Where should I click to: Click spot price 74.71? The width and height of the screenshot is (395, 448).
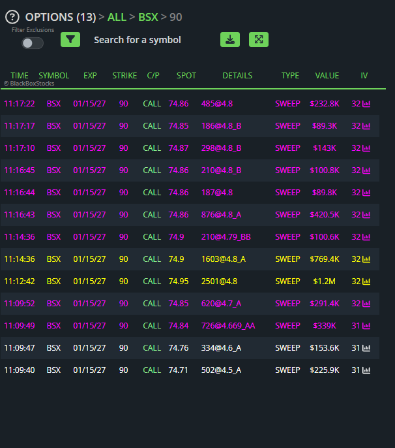pos(178,370)
